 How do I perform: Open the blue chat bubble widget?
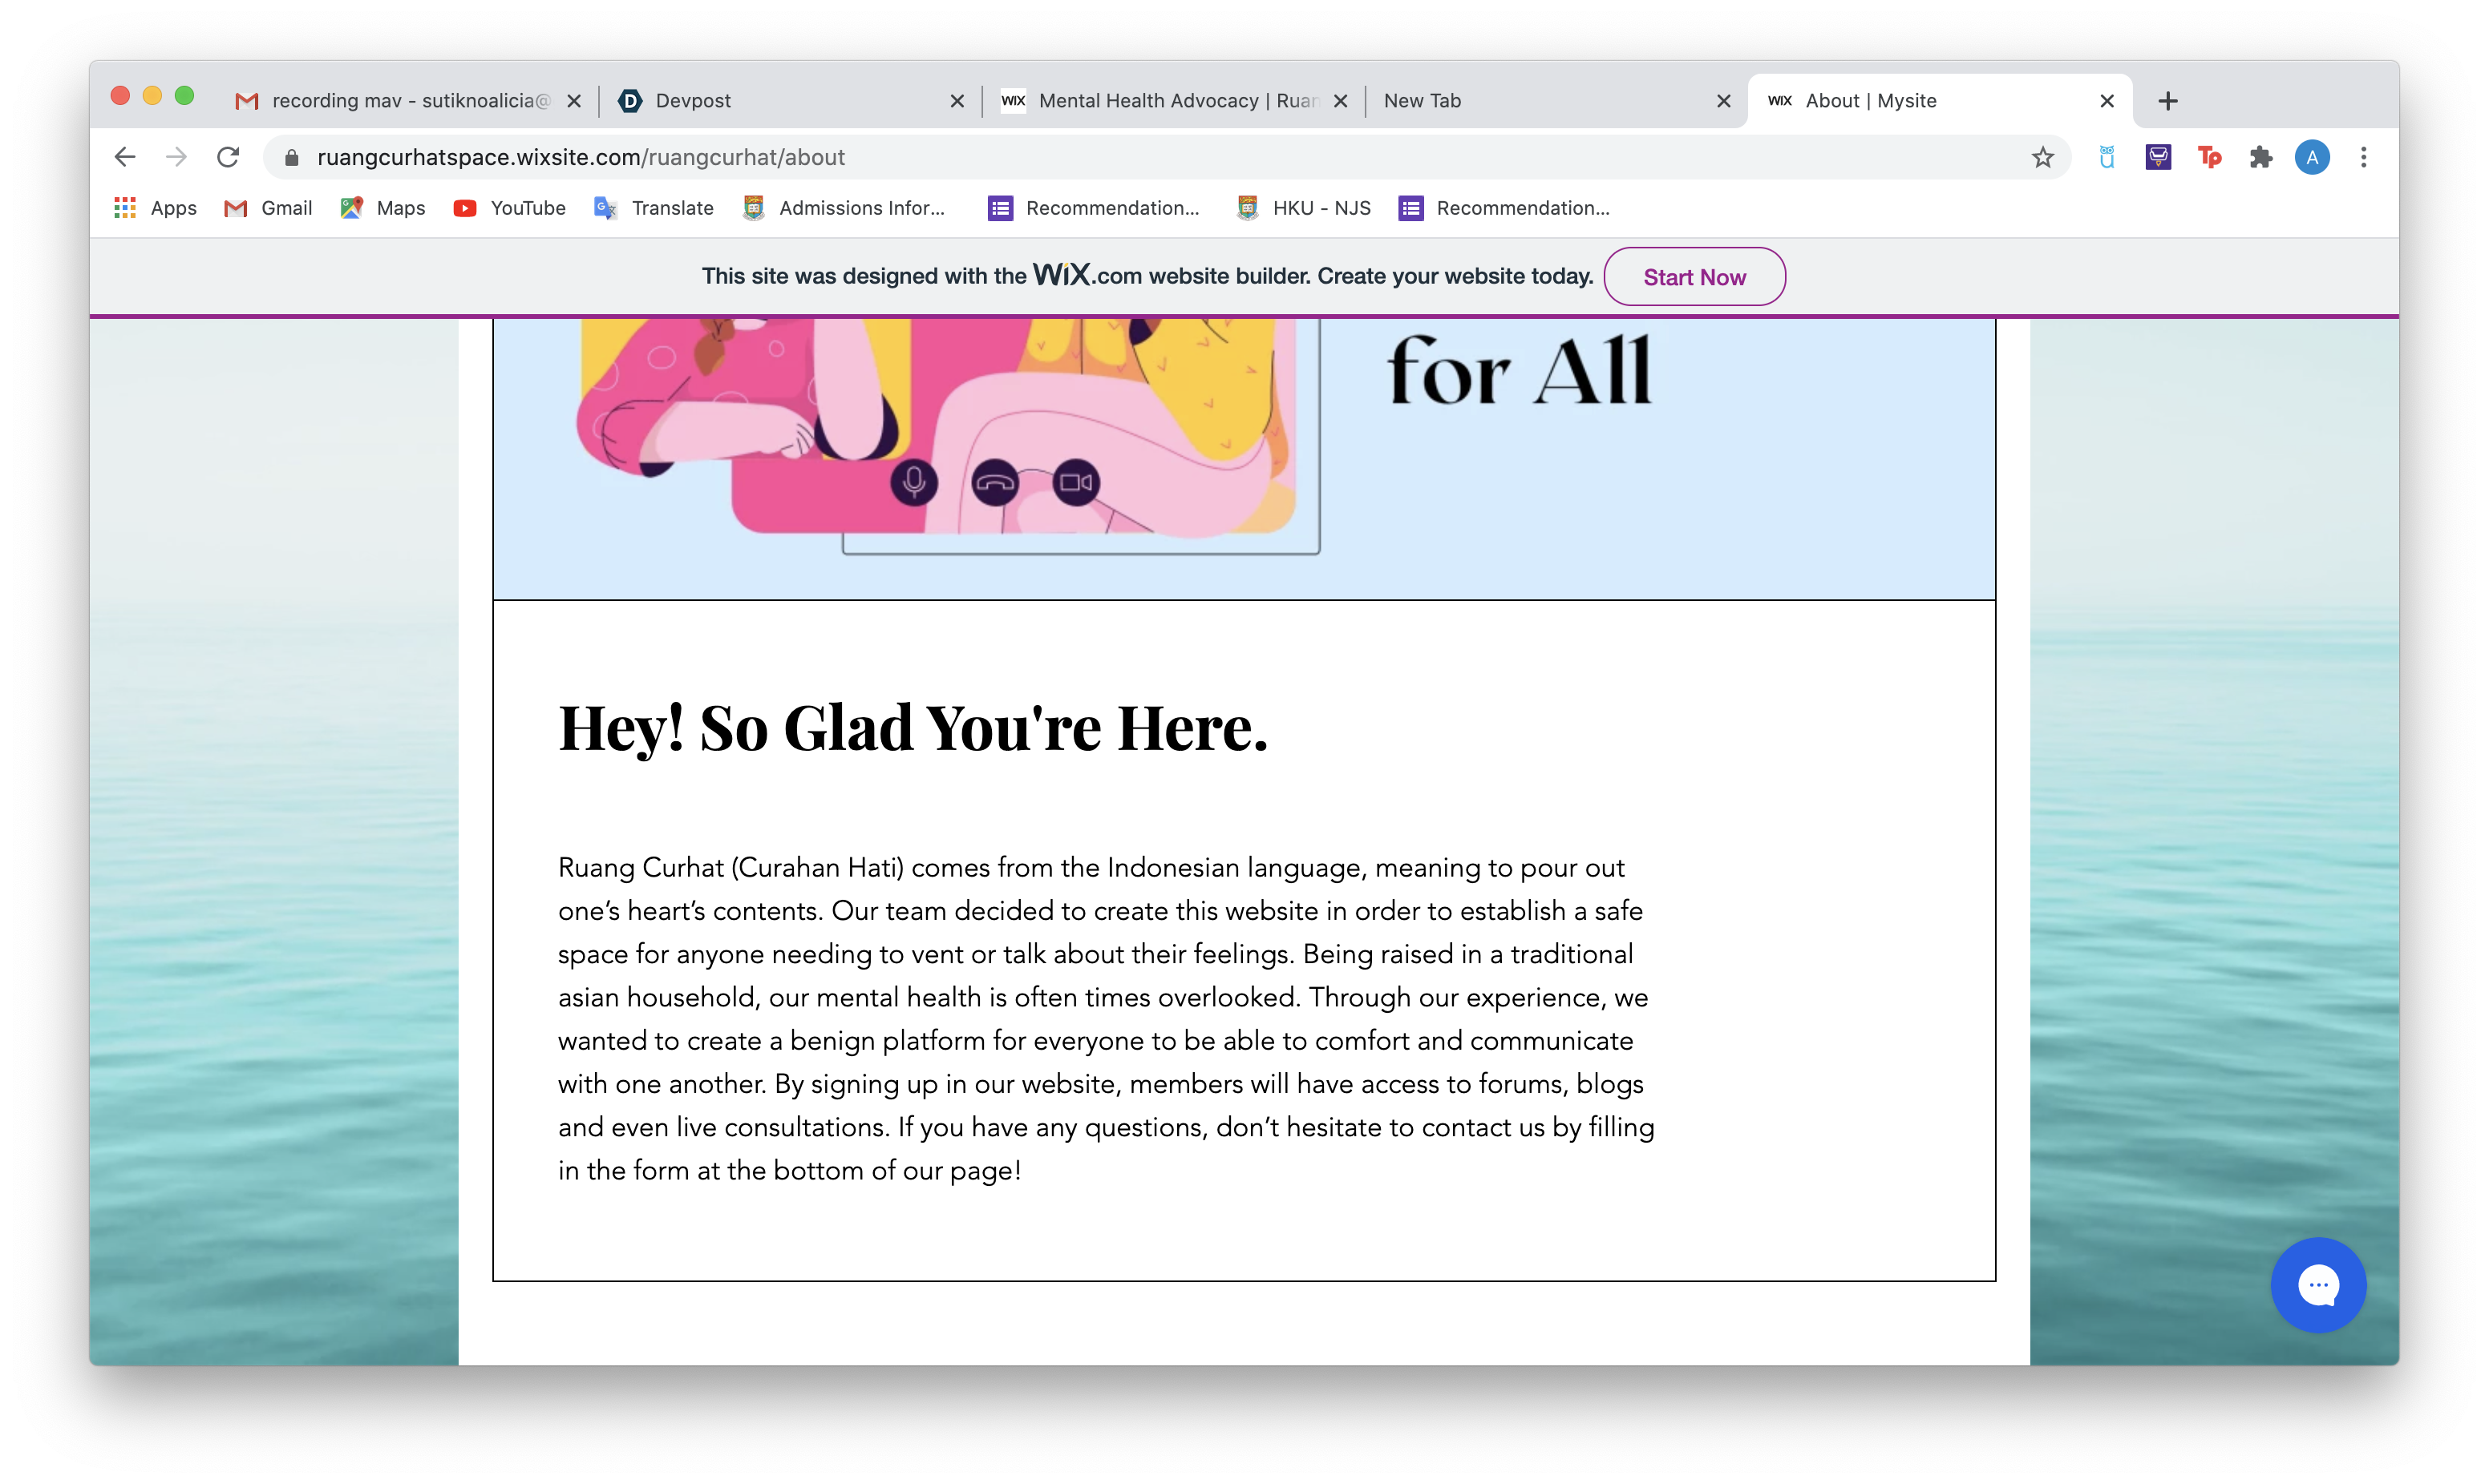point(2318,1285)
